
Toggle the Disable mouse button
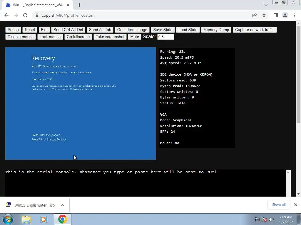(21, 37)
